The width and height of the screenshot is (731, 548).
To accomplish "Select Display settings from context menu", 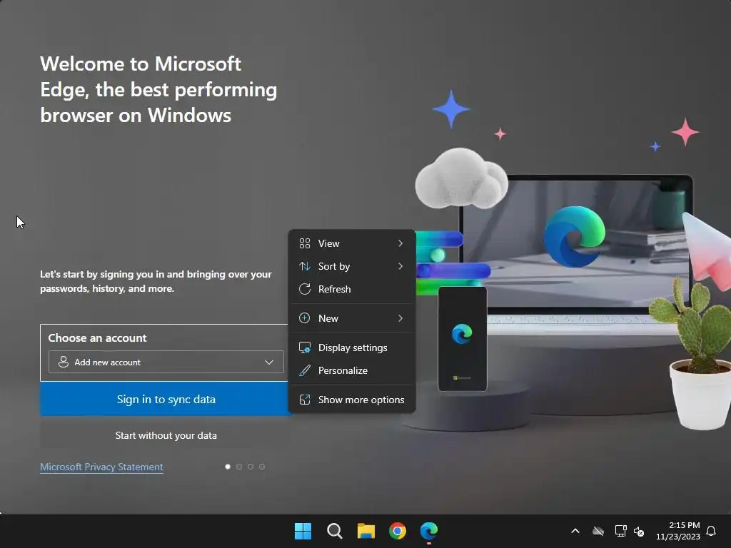I will click(351, 347).
